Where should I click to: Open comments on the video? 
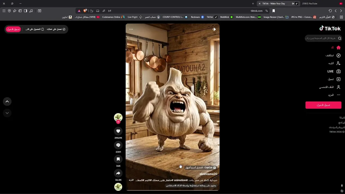[x=118, y=145]
